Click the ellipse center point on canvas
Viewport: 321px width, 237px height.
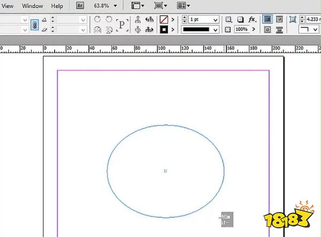[x=165, y=171]
